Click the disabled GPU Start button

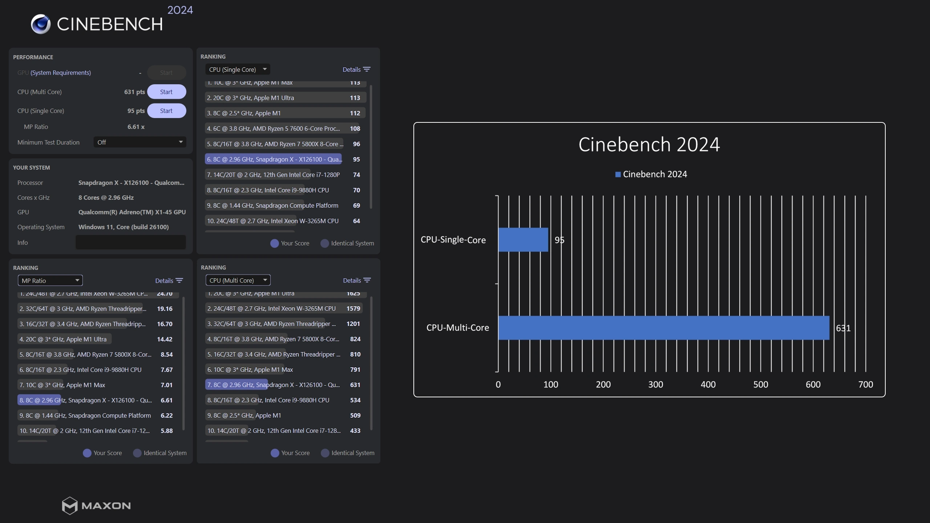[x=166, y=73]
